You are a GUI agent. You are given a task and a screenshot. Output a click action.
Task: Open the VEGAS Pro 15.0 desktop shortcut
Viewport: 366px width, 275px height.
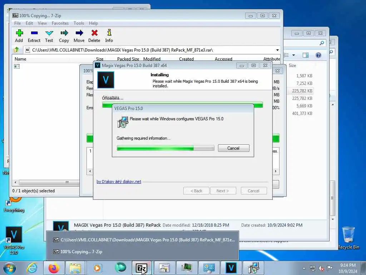point(14,240)
